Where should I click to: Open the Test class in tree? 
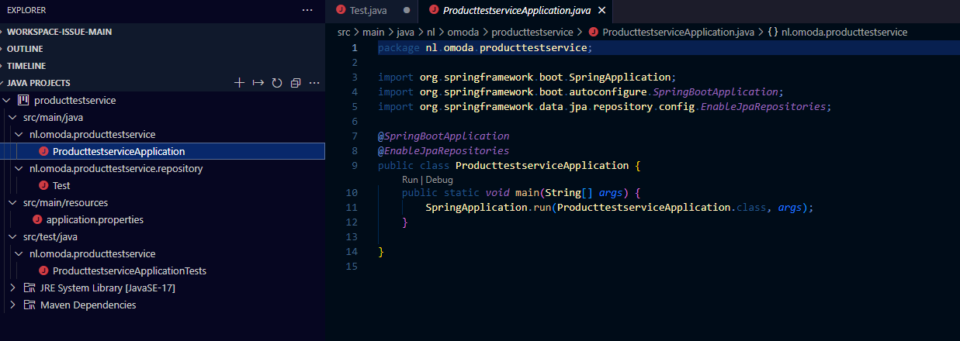61,185
